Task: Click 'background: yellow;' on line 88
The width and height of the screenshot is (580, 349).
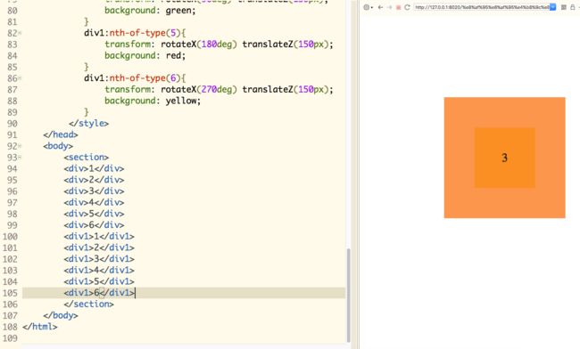Action: point(153,101)
